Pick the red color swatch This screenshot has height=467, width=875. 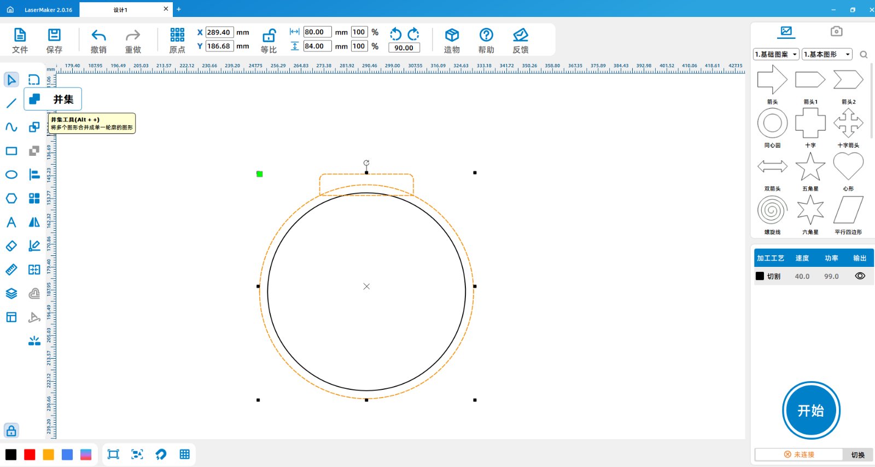coord(30,454)
